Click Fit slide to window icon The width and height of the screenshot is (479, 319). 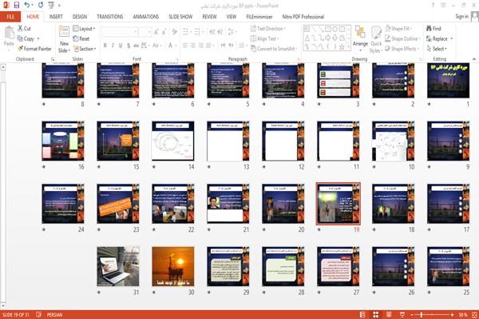(474, 315)
